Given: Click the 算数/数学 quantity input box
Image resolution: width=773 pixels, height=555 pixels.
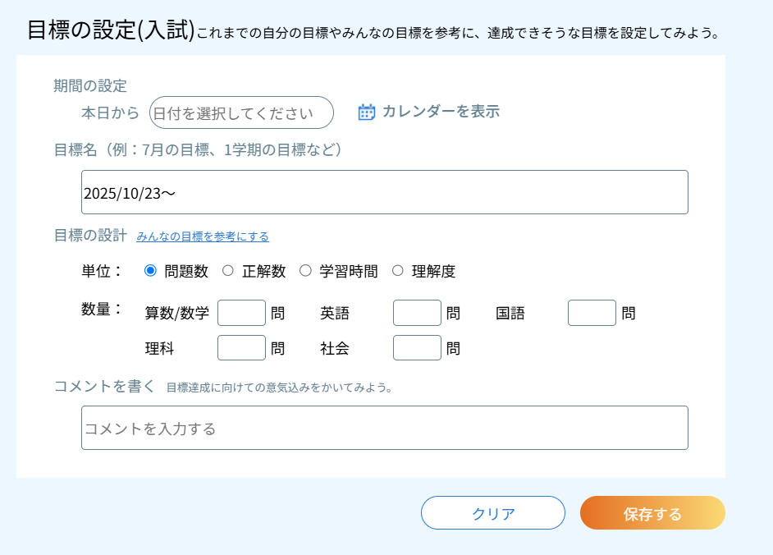Looking at the screenshot, I should pos(241,313).
